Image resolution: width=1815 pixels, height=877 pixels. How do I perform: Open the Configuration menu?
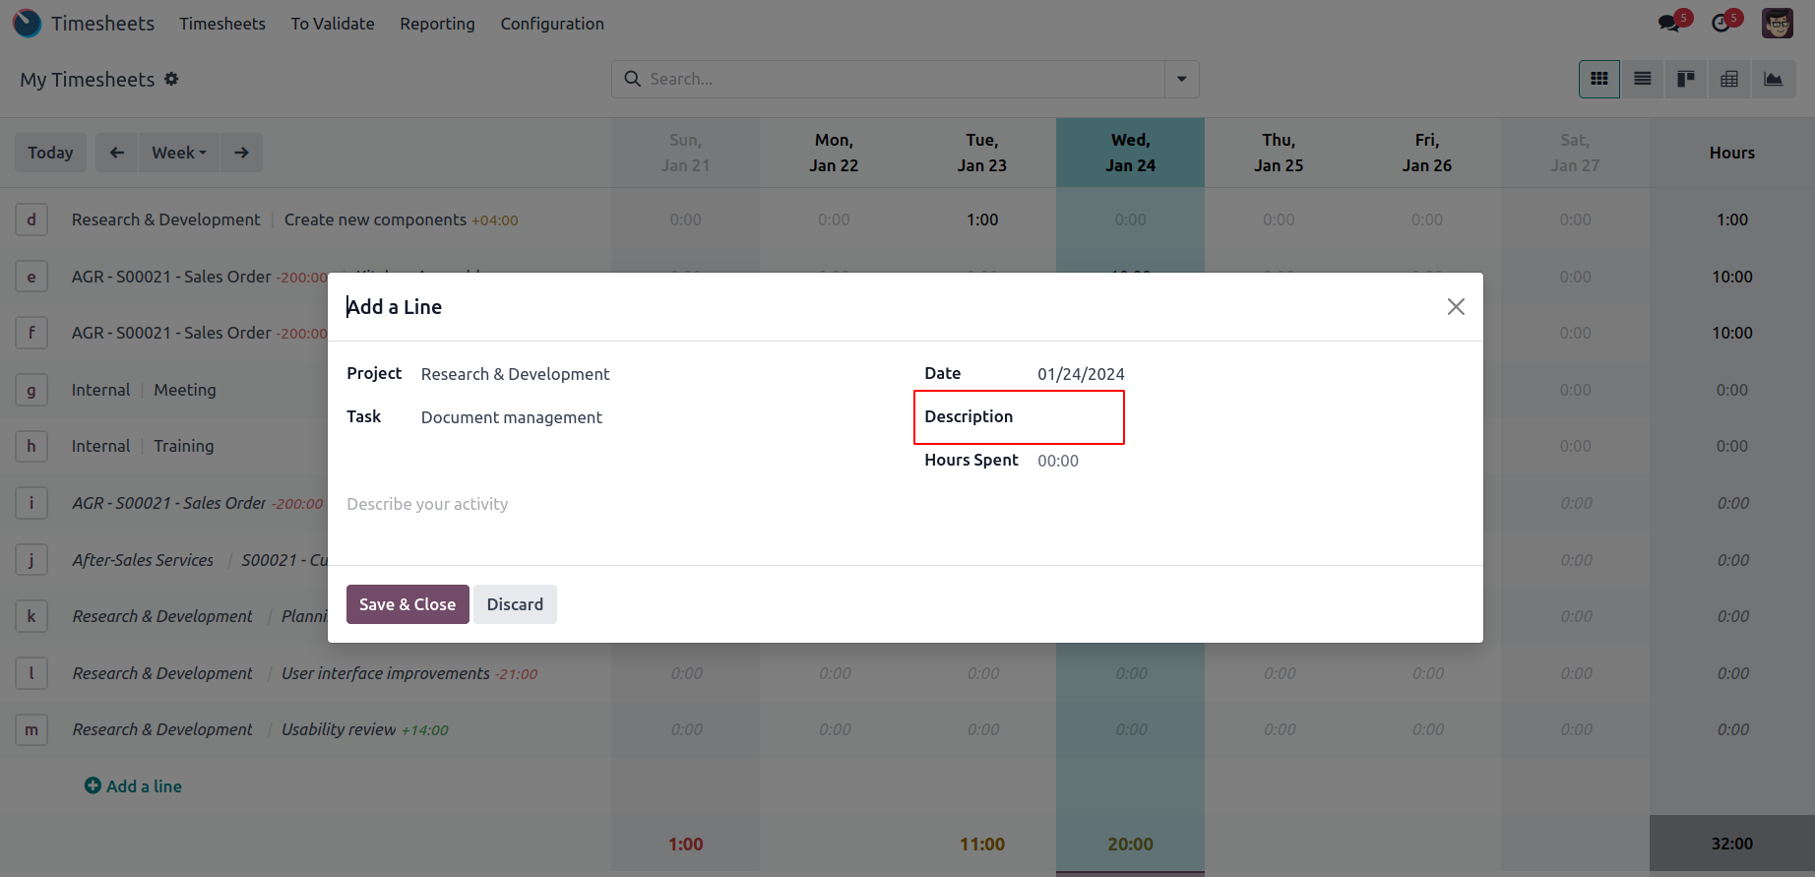click(552, 24)
